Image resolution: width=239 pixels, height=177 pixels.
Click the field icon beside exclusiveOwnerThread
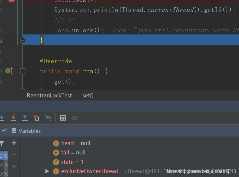click(x=56, y=171)
